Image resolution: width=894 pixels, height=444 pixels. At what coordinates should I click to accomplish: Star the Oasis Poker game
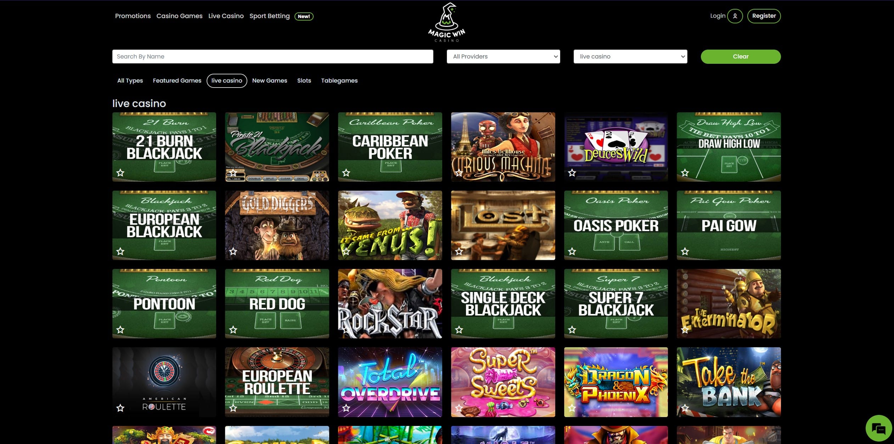[x=572, y=252]
